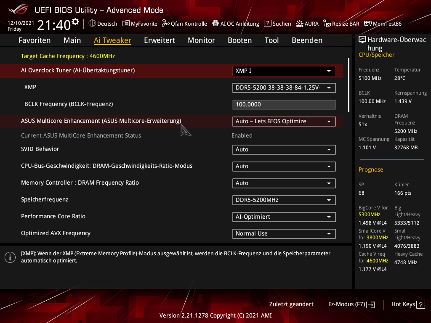Open the ASUS Multicore Enhancement dropdown
Image resolution: width=431 pixels, height=323 pixels.
coord(284,121)
